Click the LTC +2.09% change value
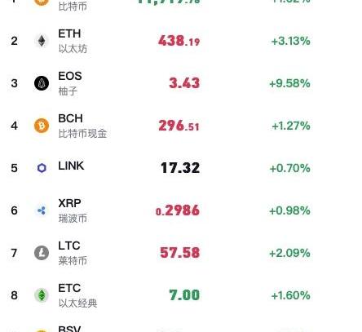The height and width of the screenshot is (332, 362). point(289,253)
